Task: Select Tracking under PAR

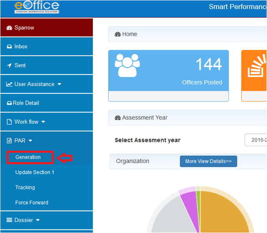Action: pos(25,187)
